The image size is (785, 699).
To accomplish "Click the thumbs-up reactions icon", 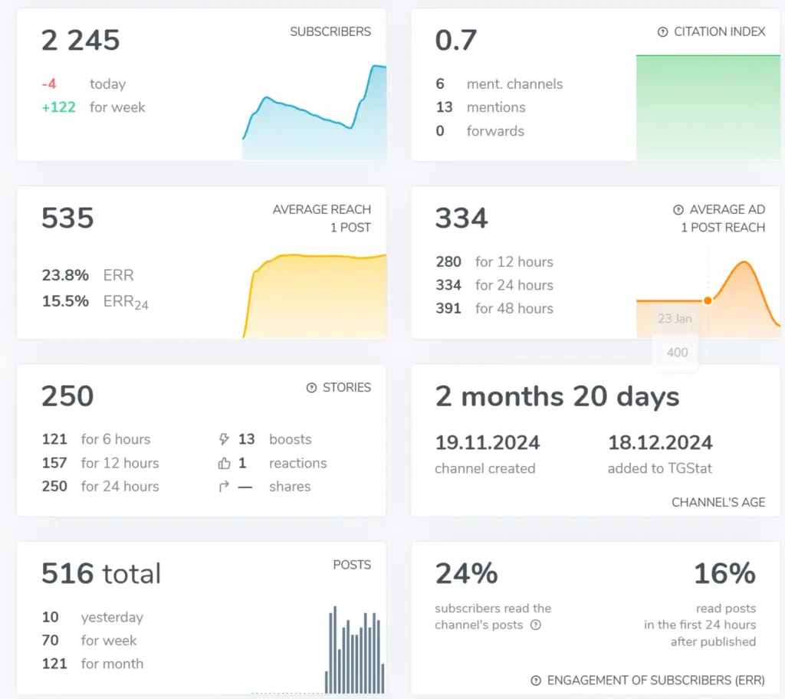I will [224, 463].
